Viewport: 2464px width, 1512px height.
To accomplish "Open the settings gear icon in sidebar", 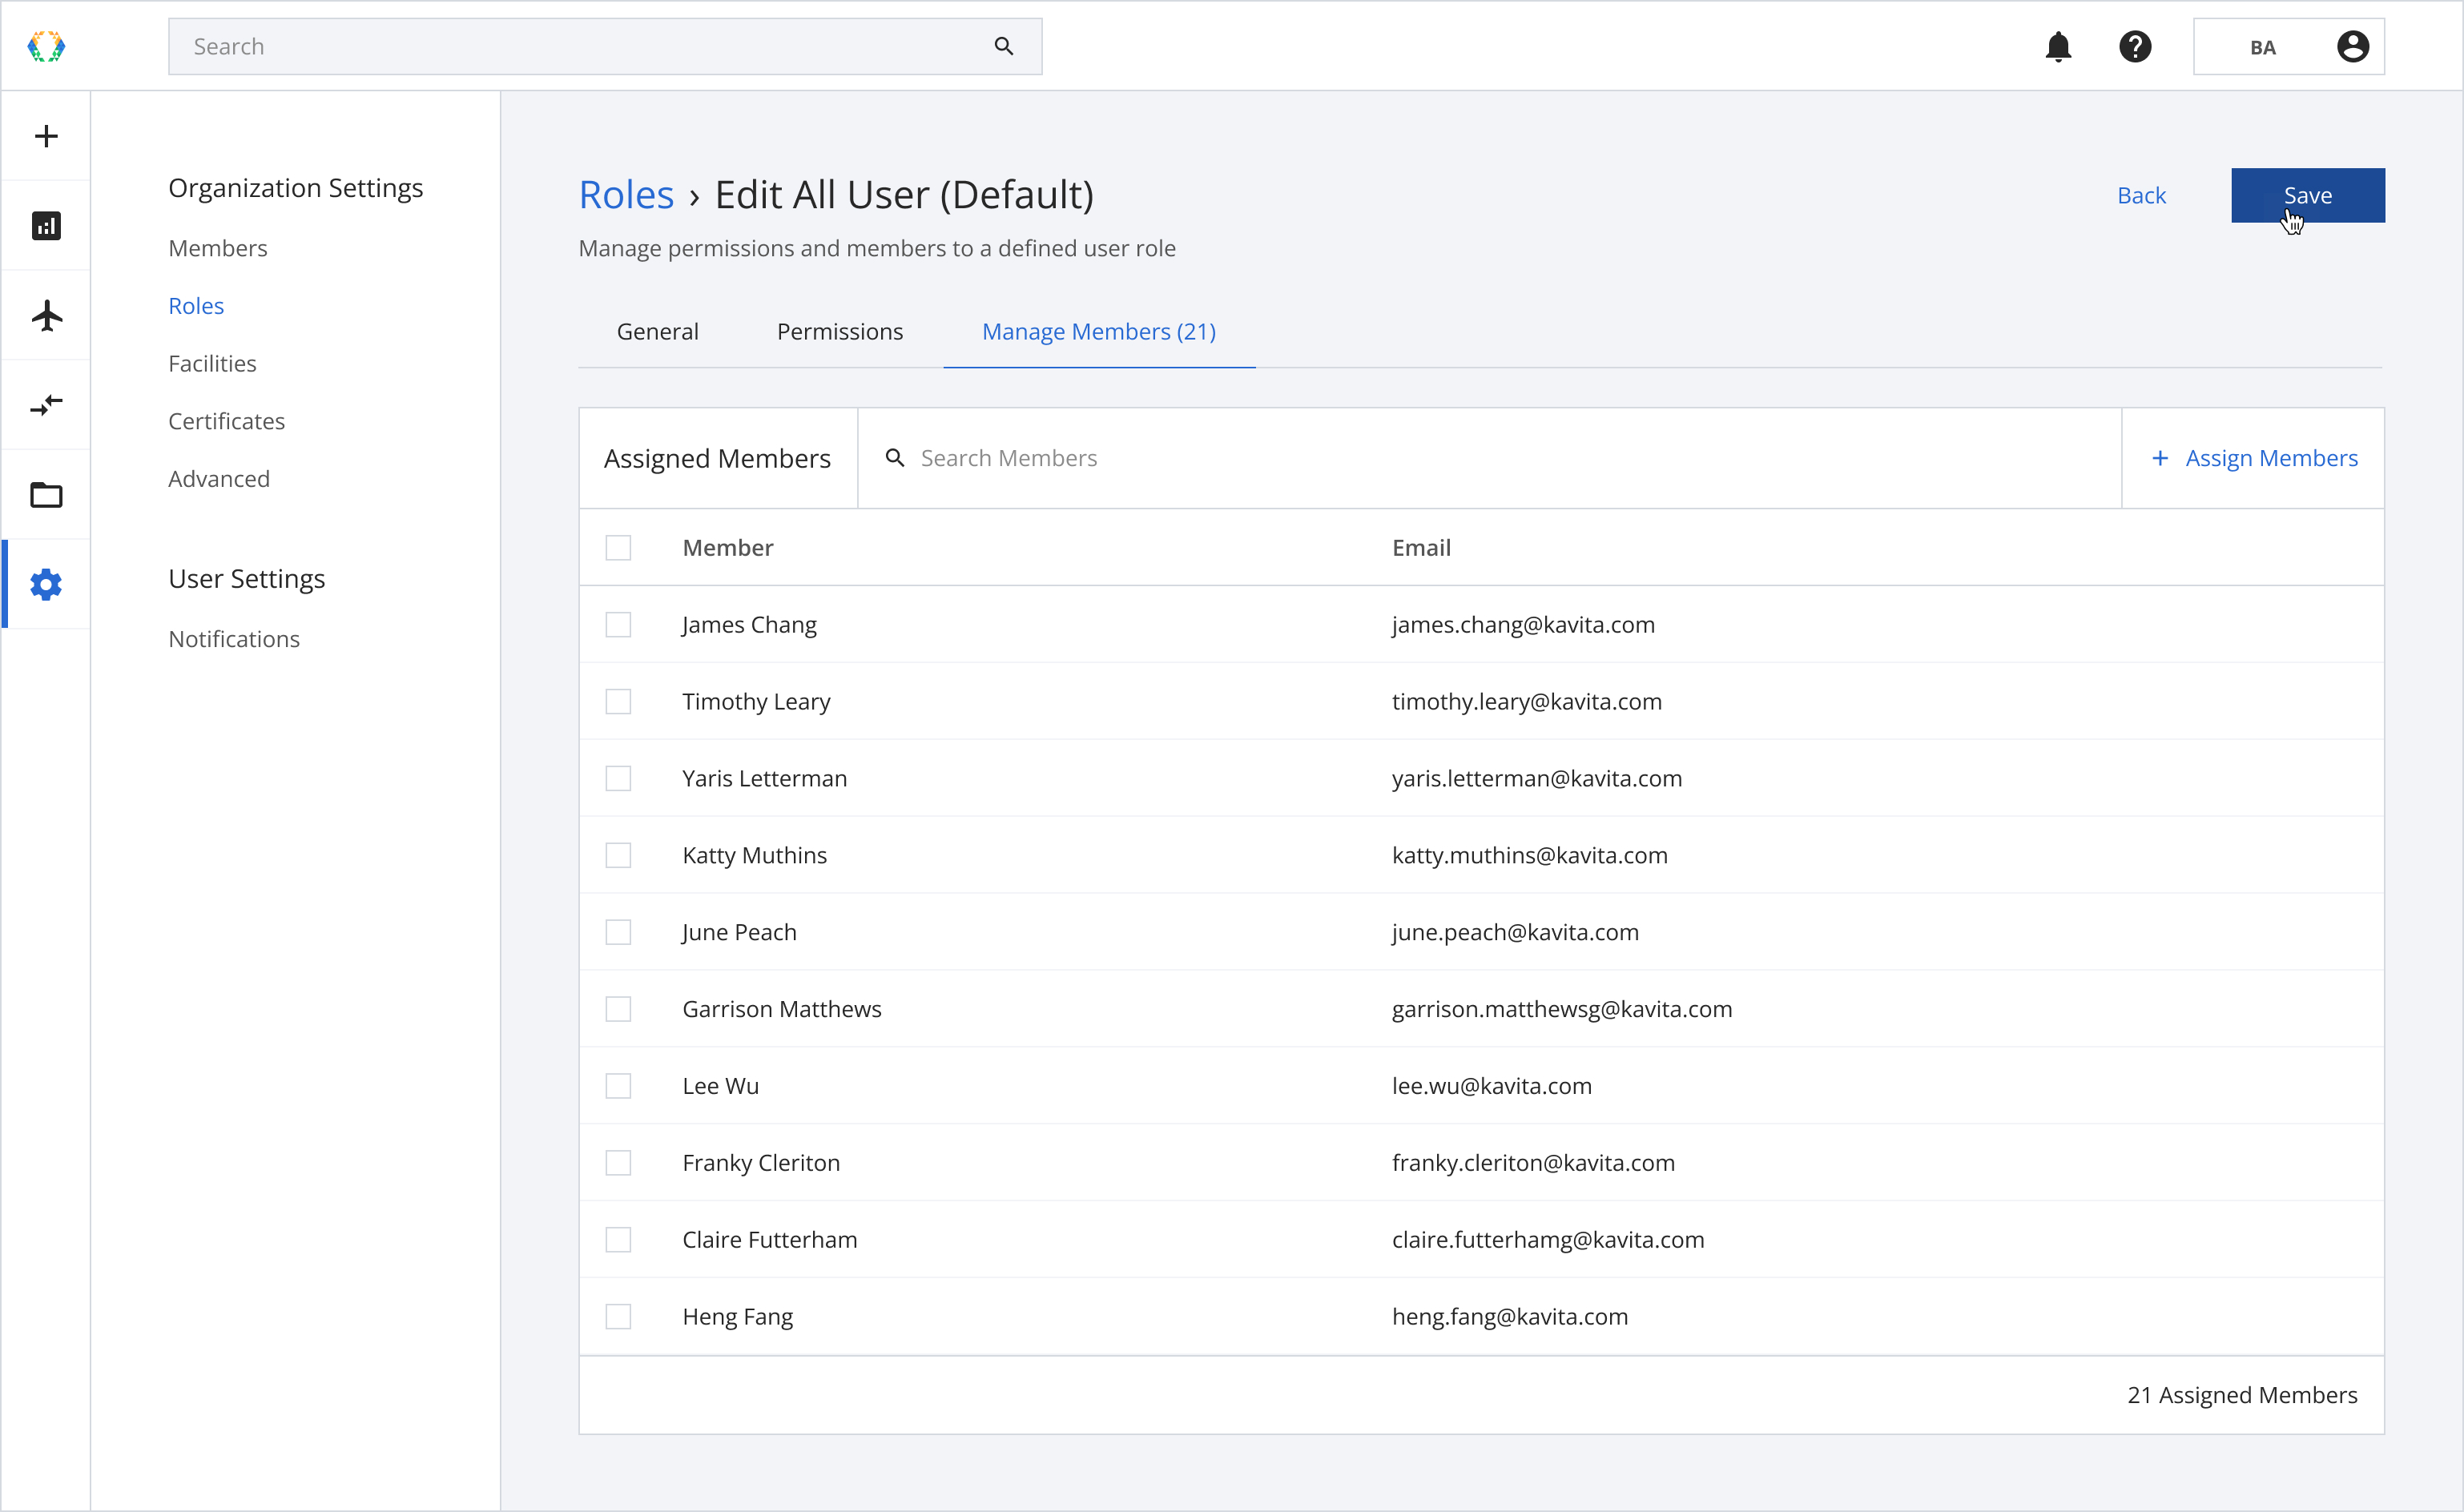I will (x=46, y=585).
